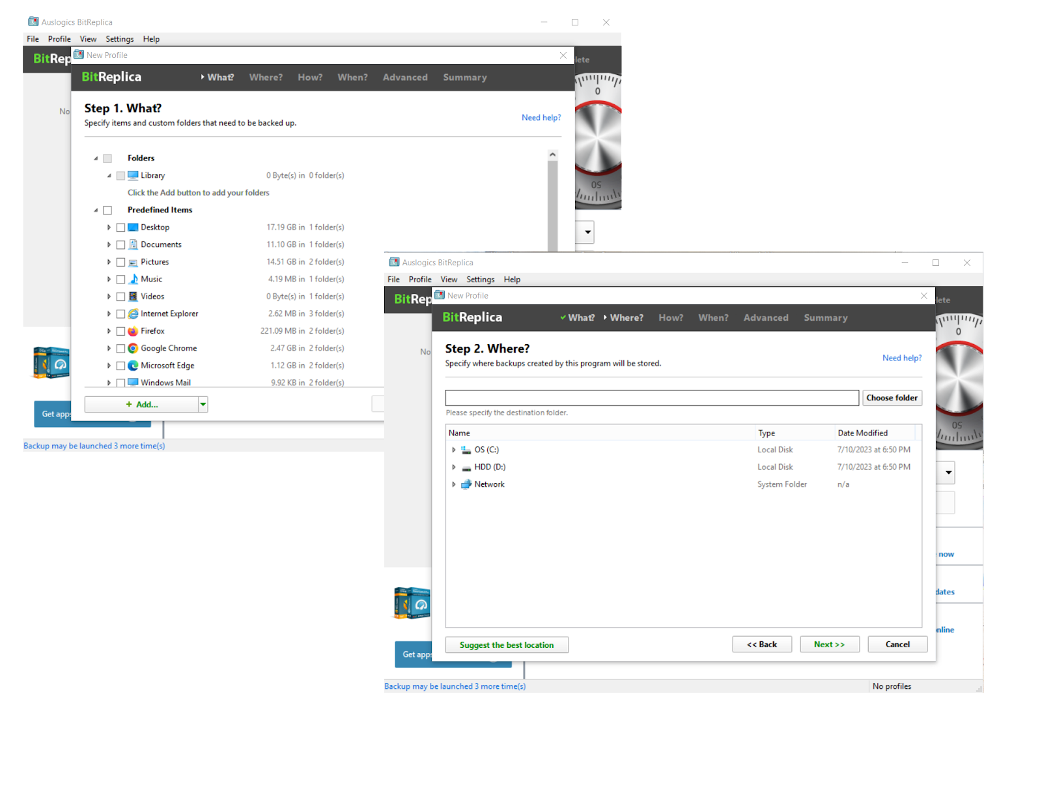Click the Library monitor icon
The image size is (1042, 801).
click(x=133, y=175)
